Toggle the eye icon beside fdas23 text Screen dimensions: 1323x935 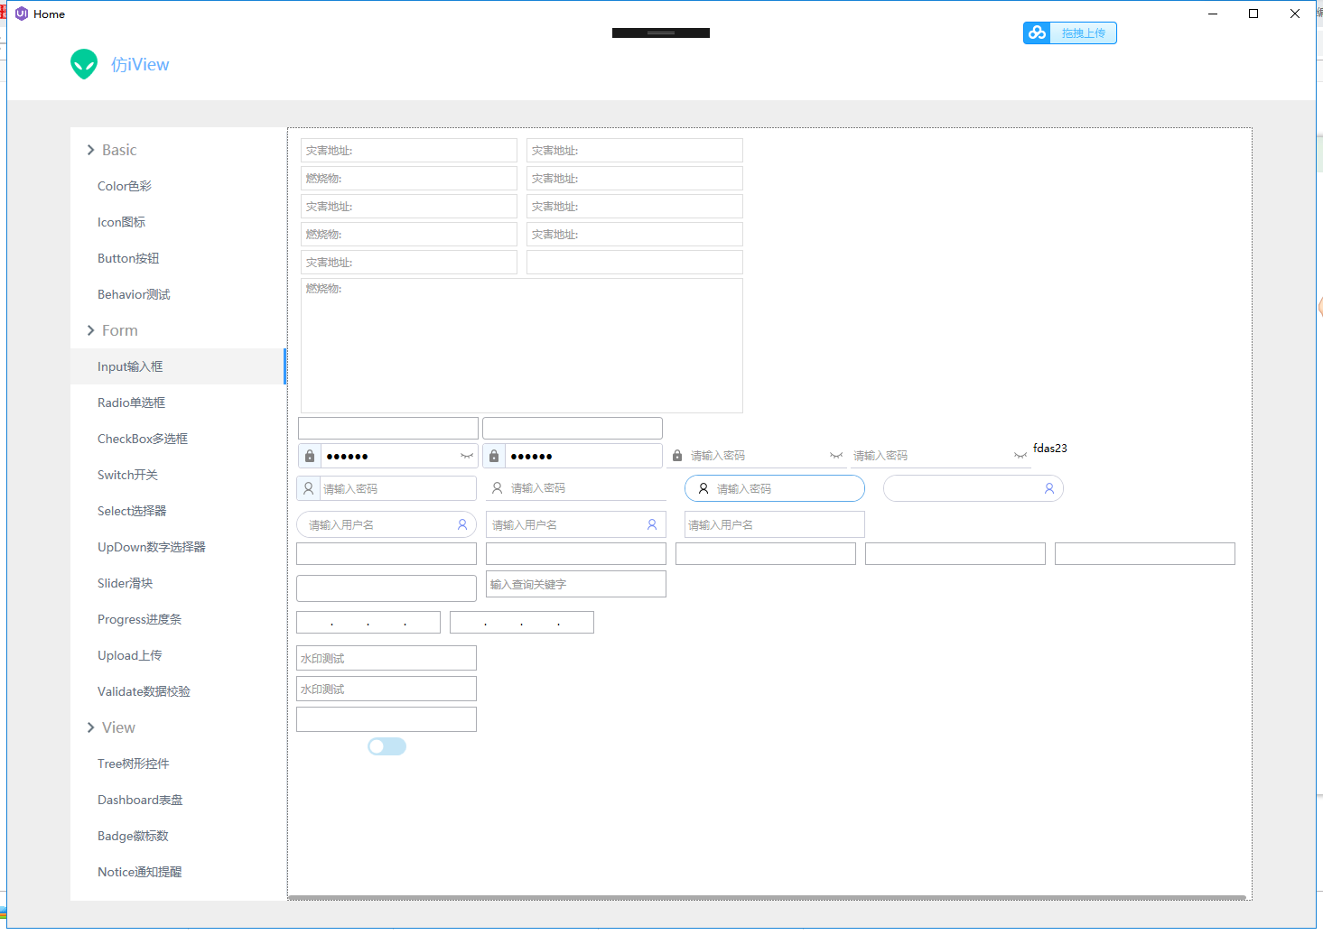(x=1020, y=456)
